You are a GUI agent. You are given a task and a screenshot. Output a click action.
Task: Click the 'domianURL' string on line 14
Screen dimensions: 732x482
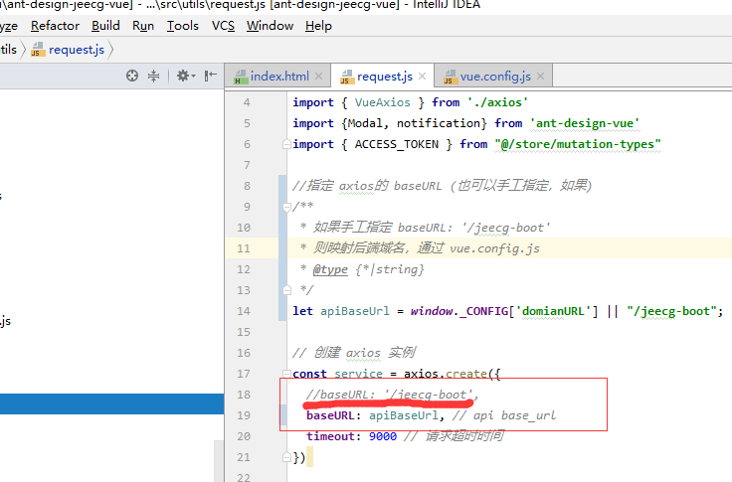(553, 311)
